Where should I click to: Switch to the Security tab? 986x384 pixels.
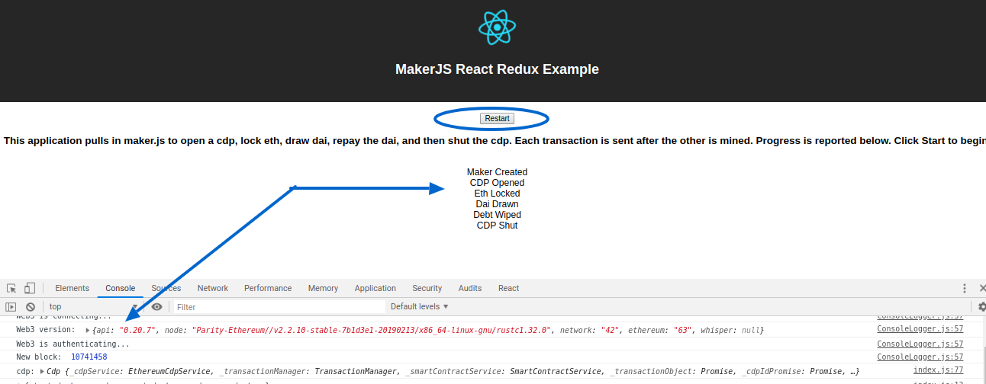[427, 288]
